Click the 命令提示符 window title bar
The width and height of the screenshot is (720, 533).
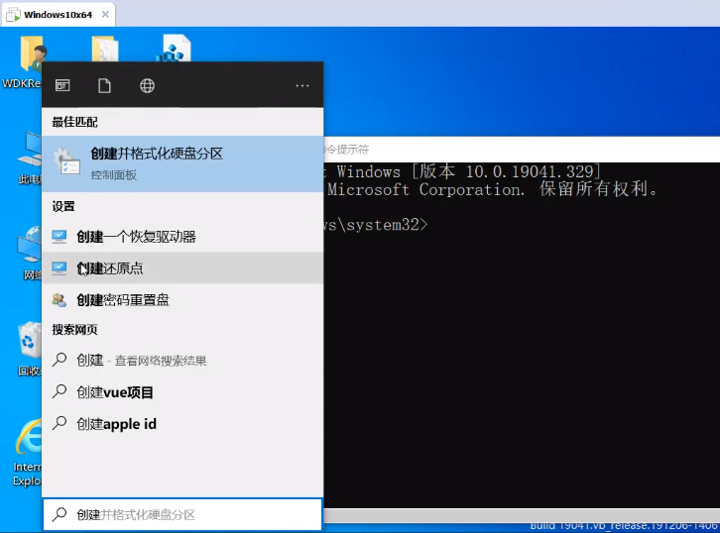click(x=522, y=149)
